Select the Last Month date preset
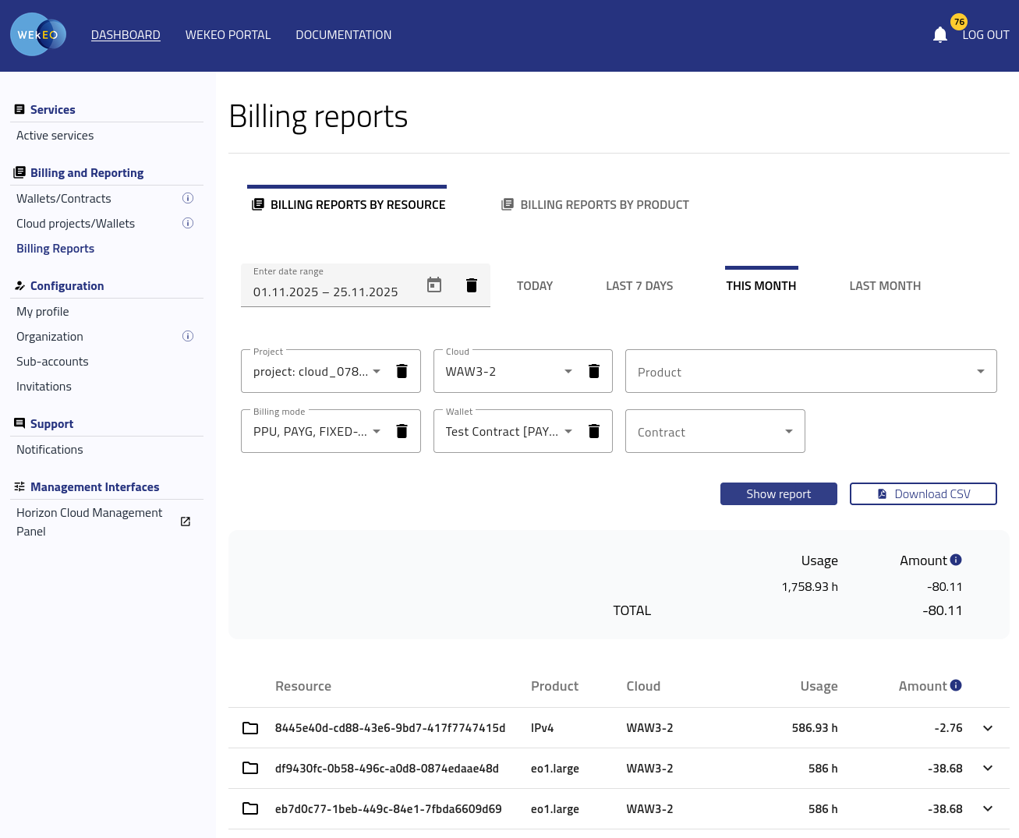This screenshot has width=1019, height=838. point(885,286)
